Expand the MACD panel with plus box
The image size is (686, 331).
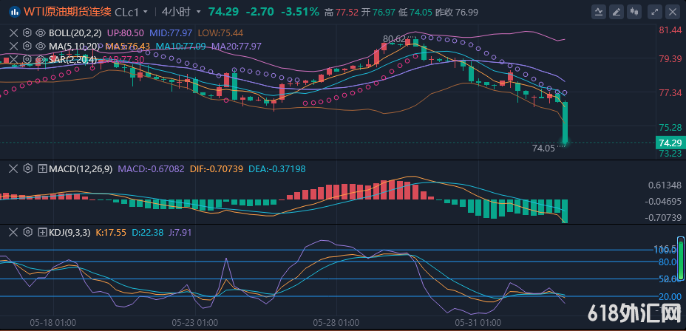pos(41,169)
